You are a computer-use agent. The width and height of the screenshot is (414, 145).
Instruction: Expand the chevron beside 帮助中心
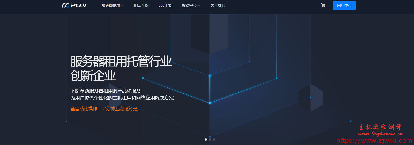(x=199, y=6)
